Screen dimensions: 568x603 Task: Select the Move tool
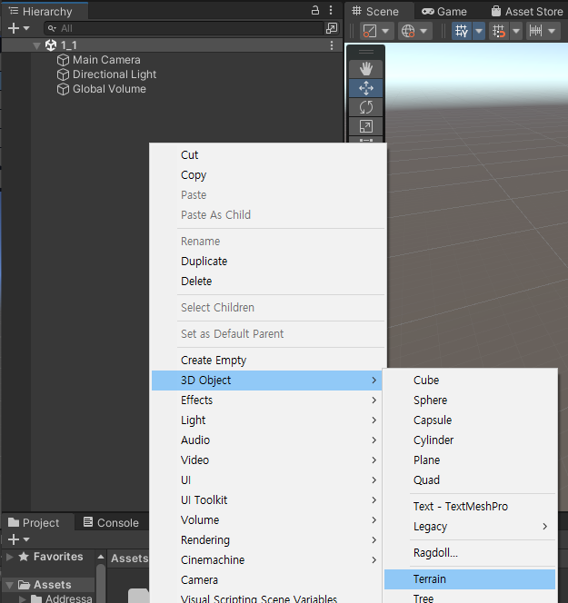[x=365, y=88]
